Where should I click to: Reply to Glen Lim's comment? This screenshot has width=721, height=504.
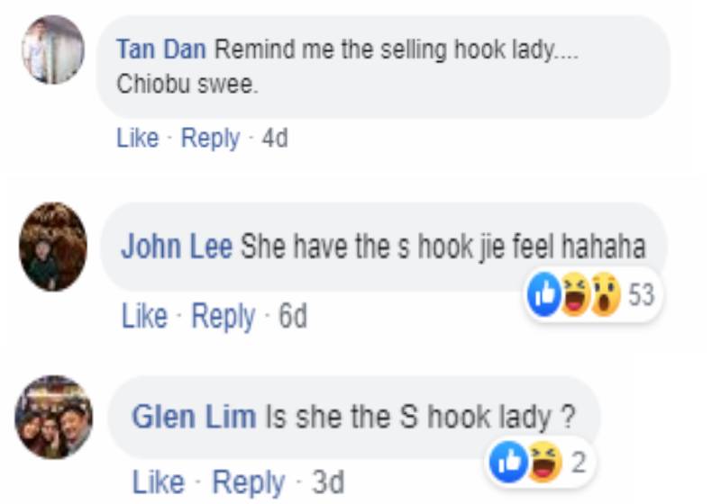pyautogui.click(x=249, y=483)
